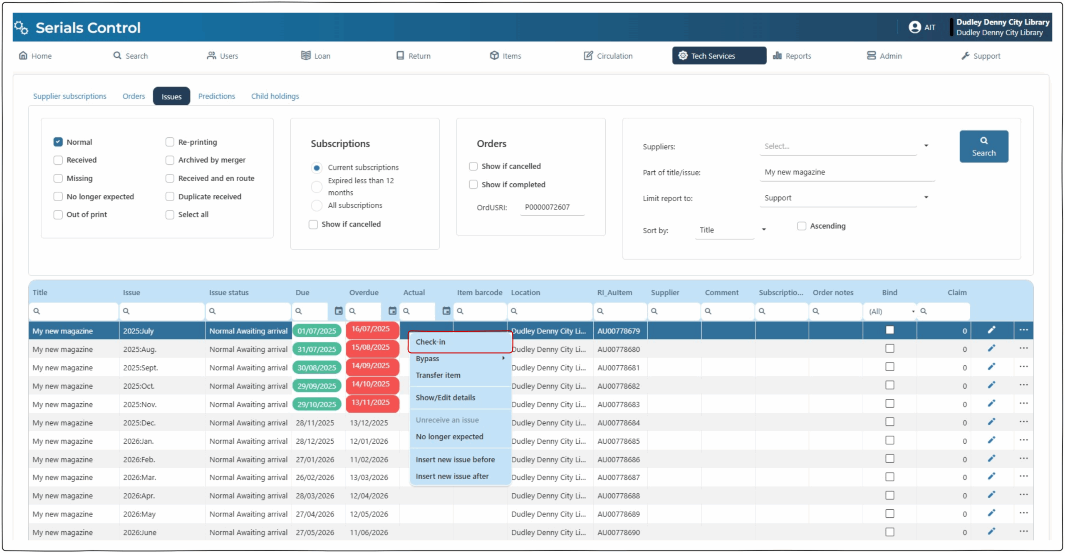Choose Check-in from the context menu
The width and height of the screenshot is (1065, 553).
[431, 342]
